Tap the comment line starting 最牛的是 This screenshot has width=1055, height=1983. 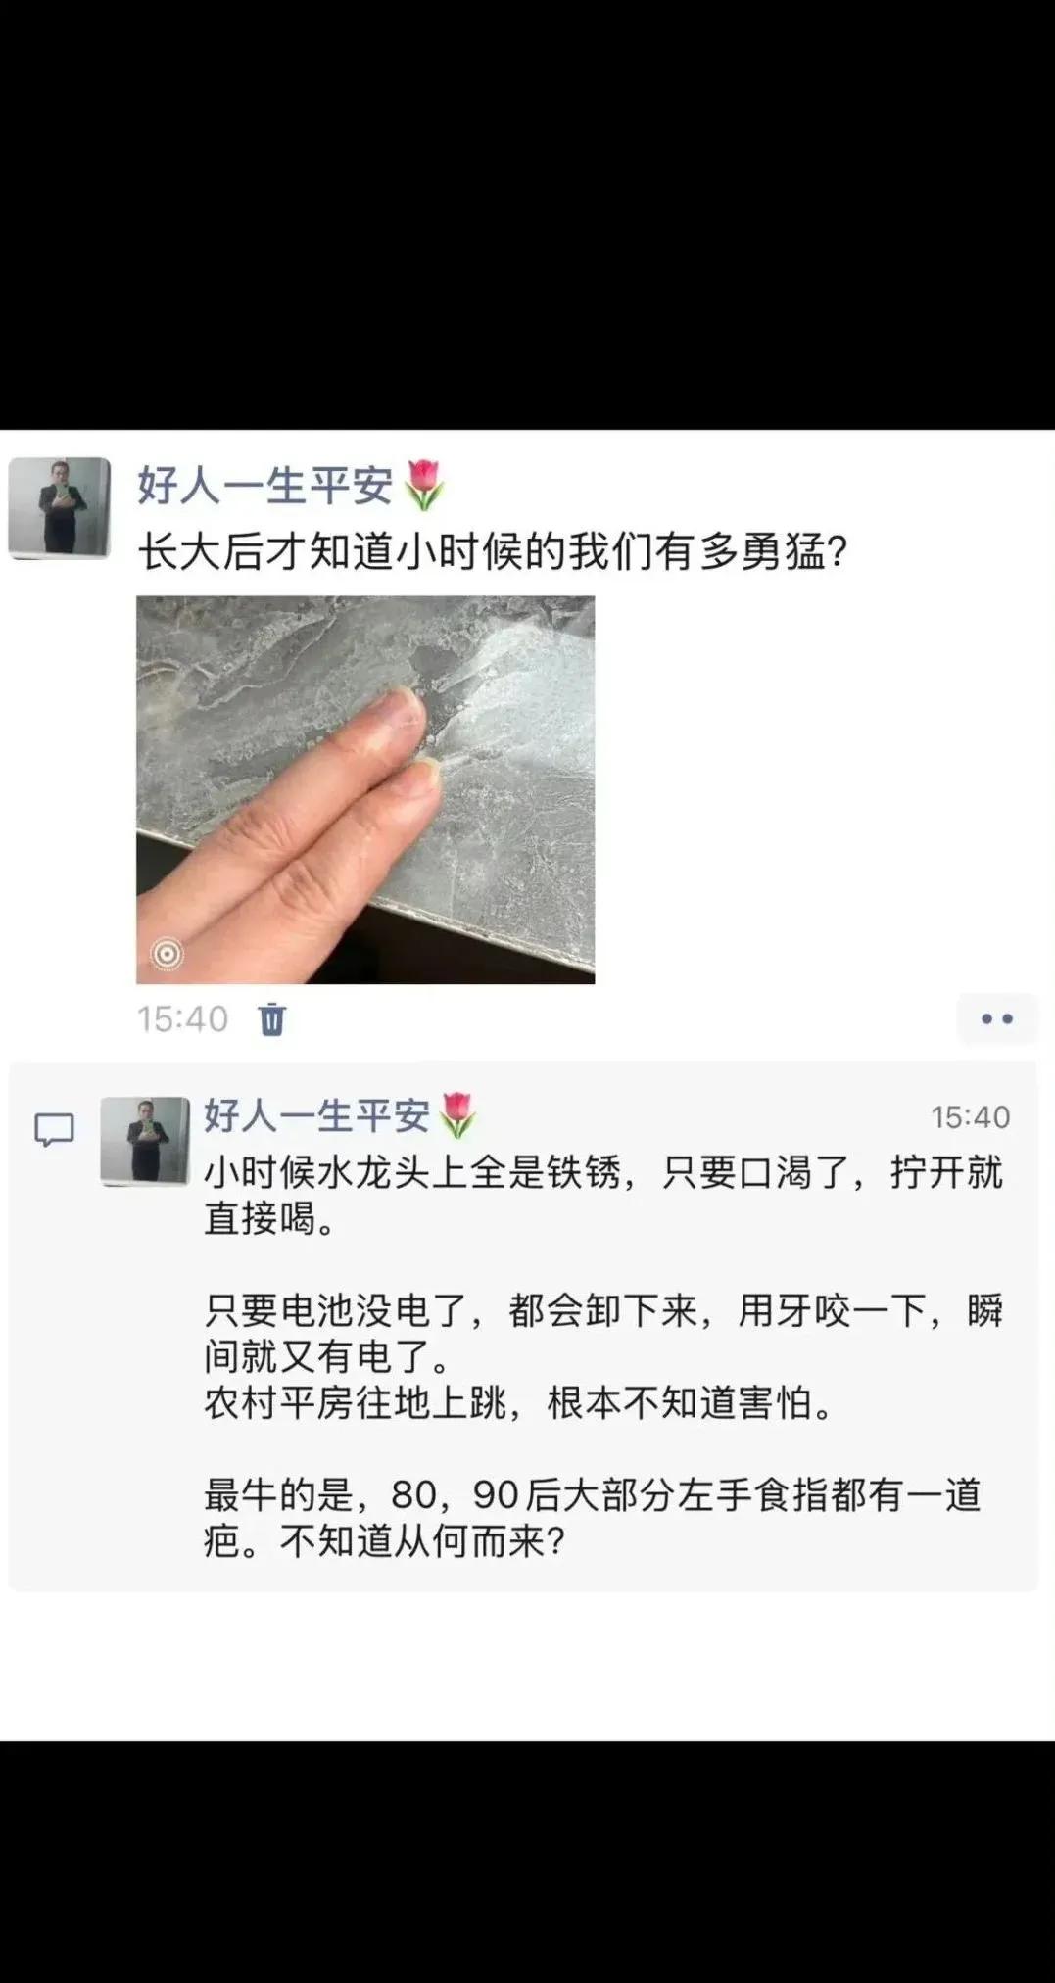(593, 1495)
